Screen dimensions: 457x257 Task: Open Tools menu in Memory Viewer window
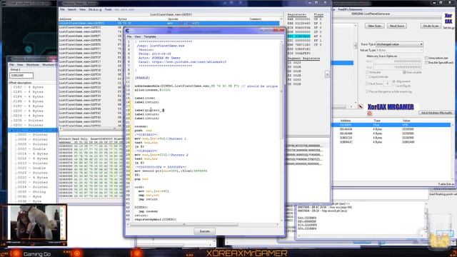[108, 9]
